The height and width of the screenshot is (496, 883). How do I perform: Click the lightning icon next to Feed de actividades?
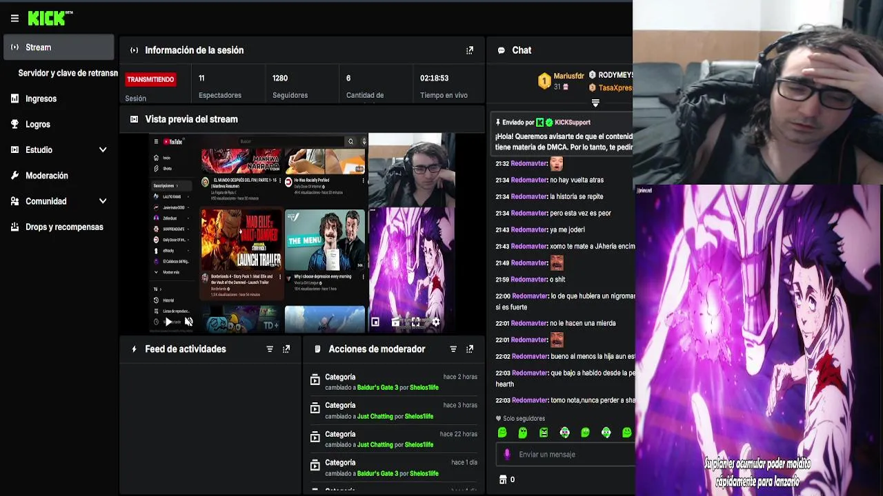pos(134,349)
